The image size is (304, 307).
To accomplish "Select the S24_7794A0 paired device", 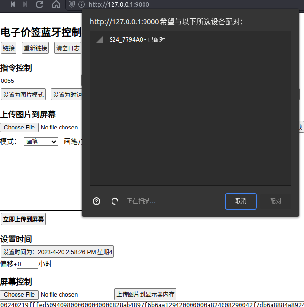I will click(x=191, y=40).
